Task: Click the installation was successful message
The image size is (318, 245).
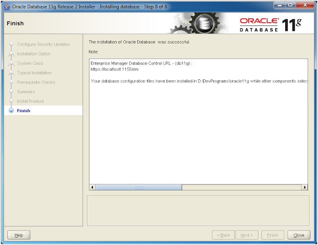Action: (x=139, y=42)
